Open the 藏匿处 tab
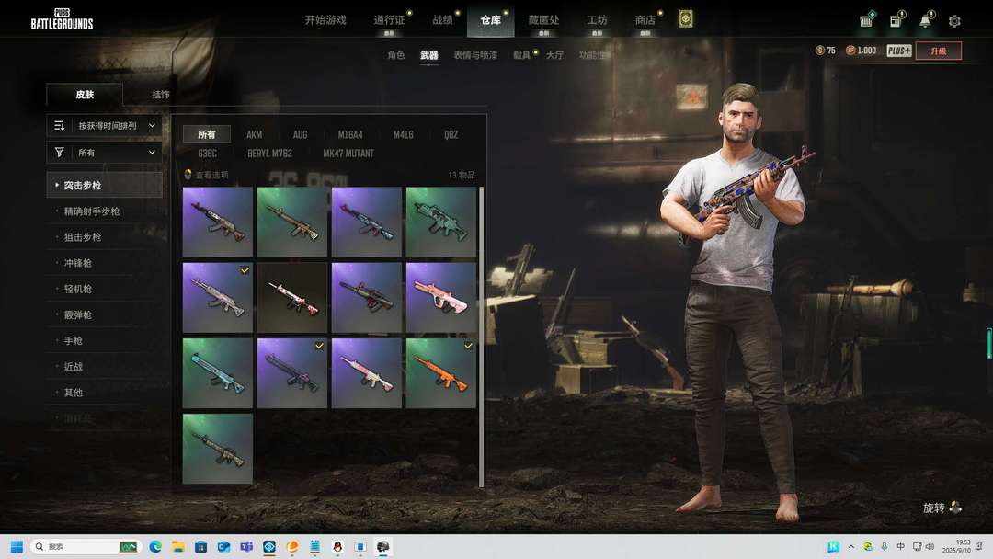 click(x=543, y=19)
